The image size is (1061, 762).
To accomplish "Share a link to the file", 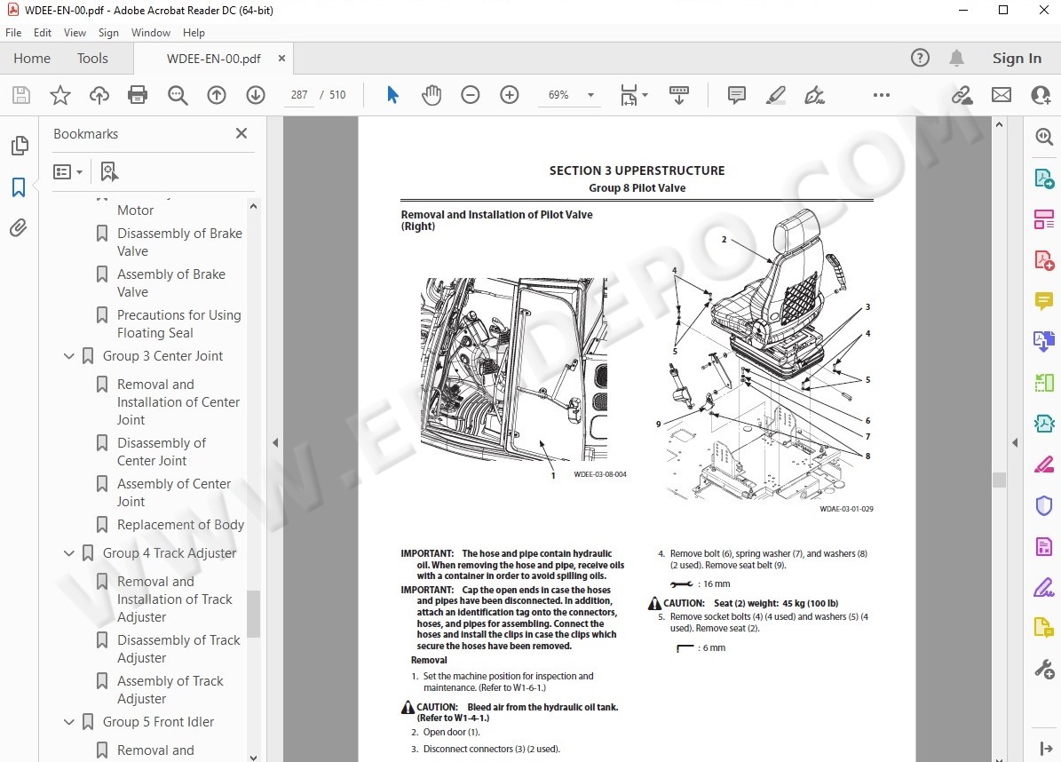I will point(962,95).
